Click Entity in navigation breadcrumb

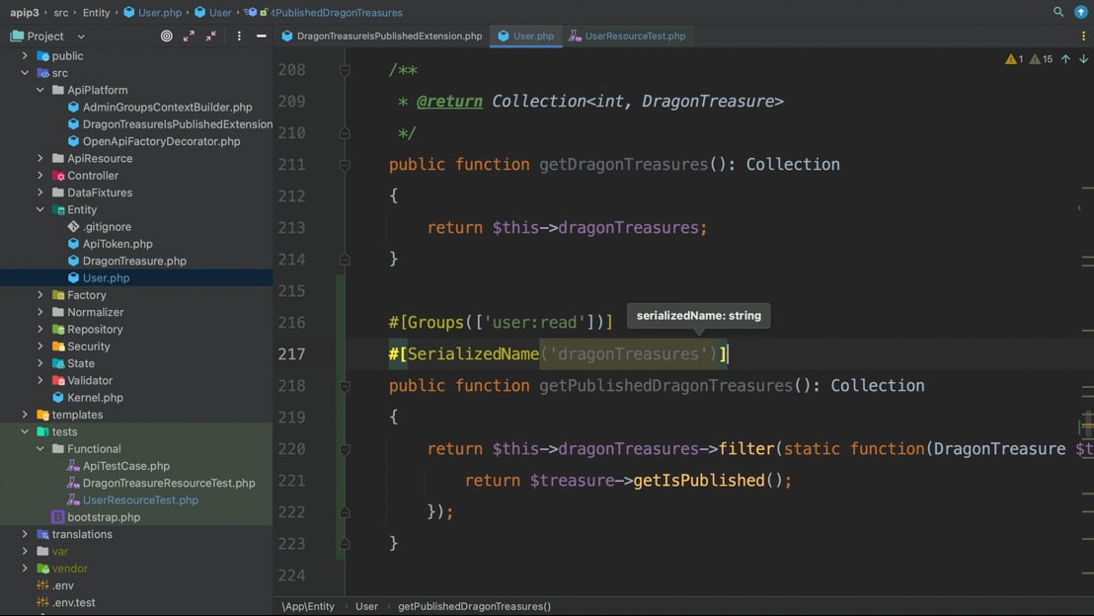pos(97,13)
